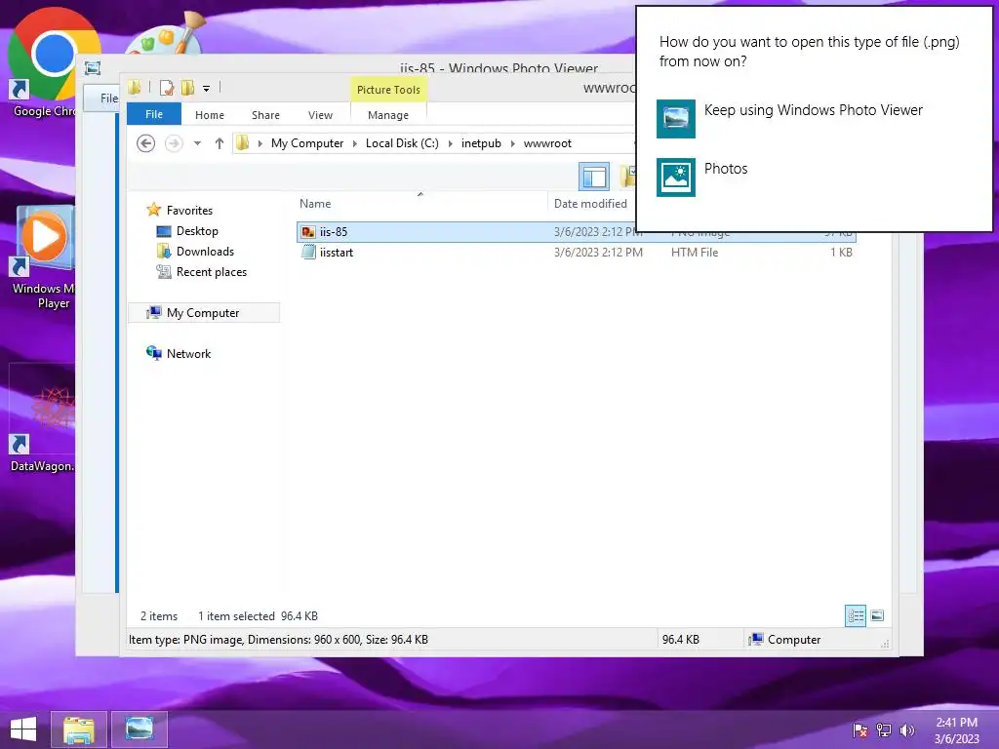Image resolution: width=999 pixels, height=749 pixels.
Task: Open the Manage tab under Picture Tools
Action: pyautogui.click(x=388, y=115)
